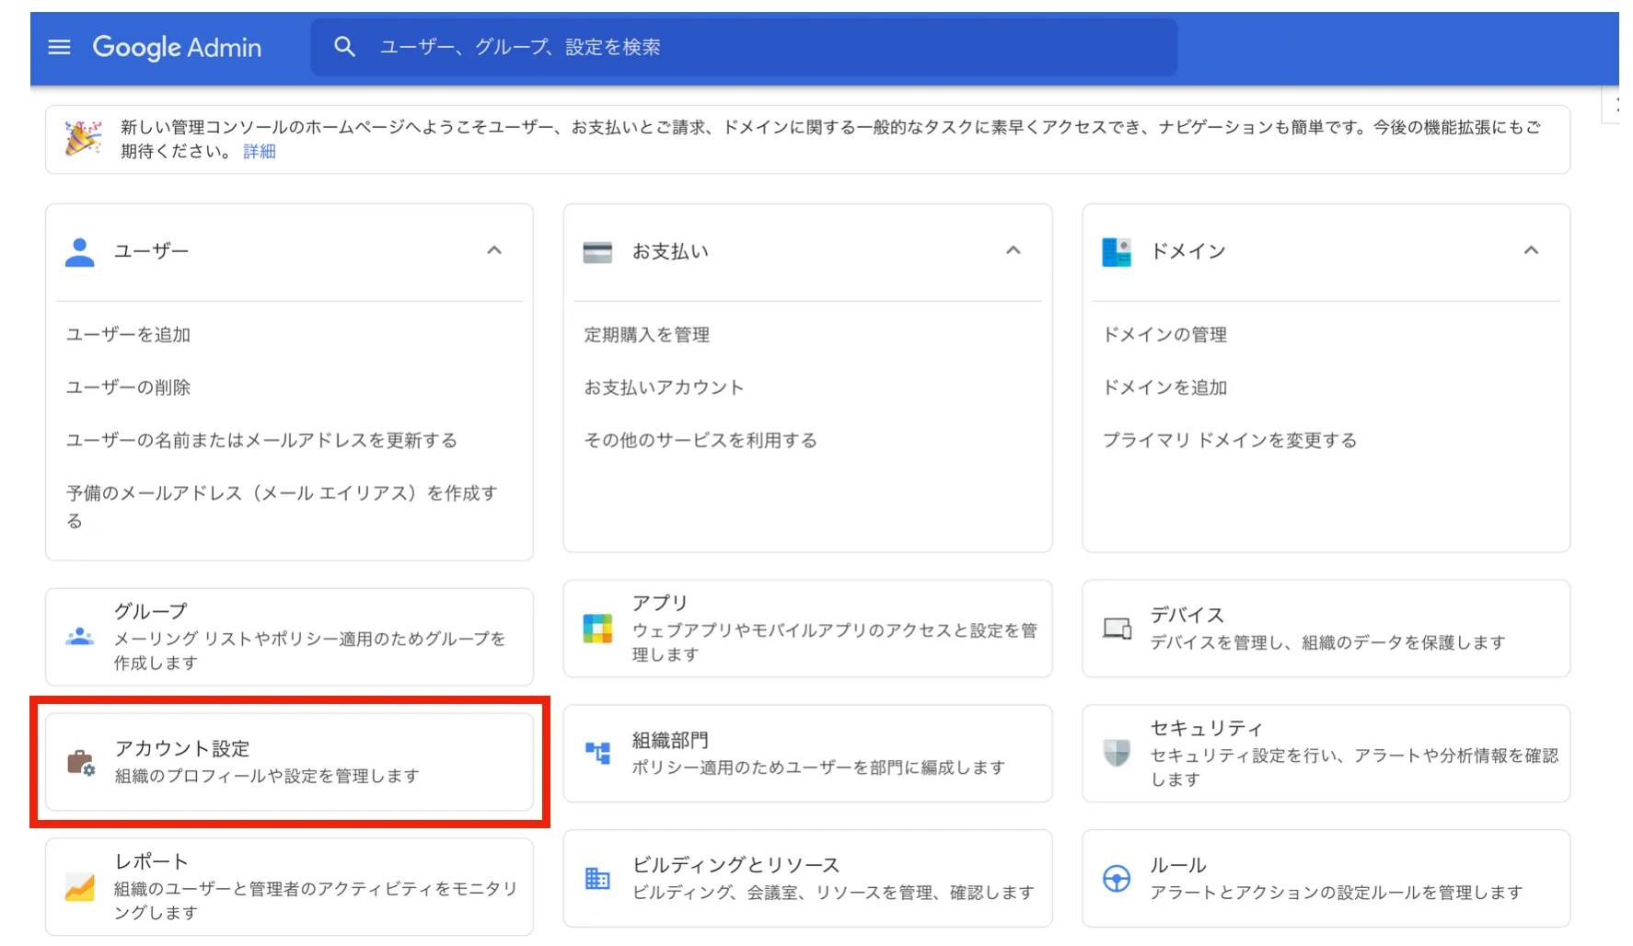Click the ルール steering wheel icon
Viewport: 1633px width, 946px height.
click(1117, 879)
